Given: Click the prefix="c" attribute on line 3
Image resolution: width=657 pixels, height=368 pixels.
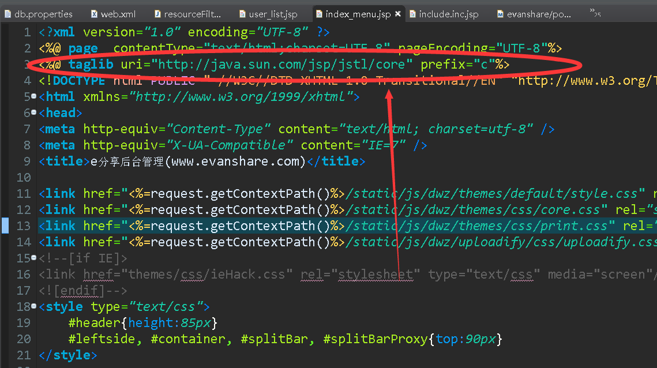Looking at the screenshot, I should click(x=457, y=65).
